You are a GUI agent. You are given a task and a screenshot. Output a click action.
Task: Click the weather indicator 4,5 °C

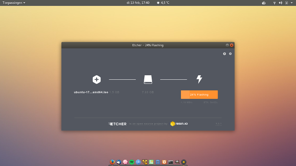(163, 3)
